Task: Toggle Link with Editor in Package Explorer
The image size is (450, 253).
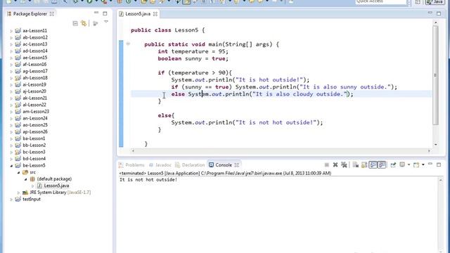Action: [84, 23]
